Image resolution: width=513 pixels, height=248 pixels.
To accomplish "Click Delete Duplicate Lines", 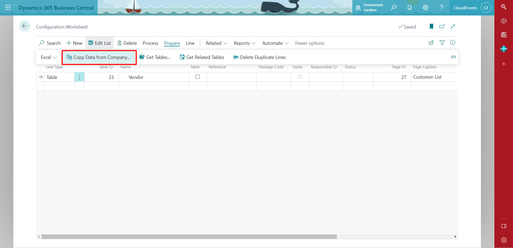I will pyautogui.click(x=260, y=57).
